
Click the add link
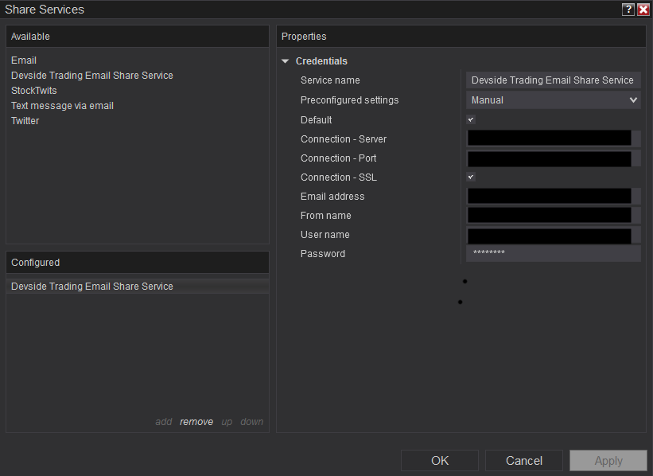164,422
